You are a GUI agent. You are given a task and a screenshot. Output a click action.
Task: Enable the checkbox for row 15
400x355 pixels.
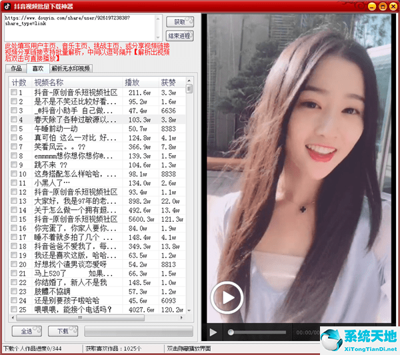point(14,219)
